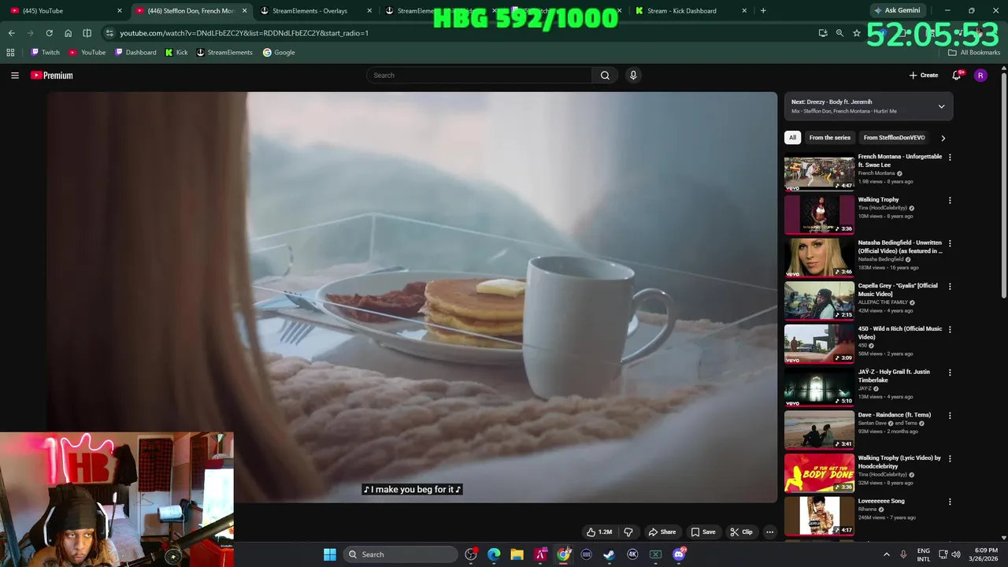
Task: Open the Twitch bookmark
Action: 45,53
